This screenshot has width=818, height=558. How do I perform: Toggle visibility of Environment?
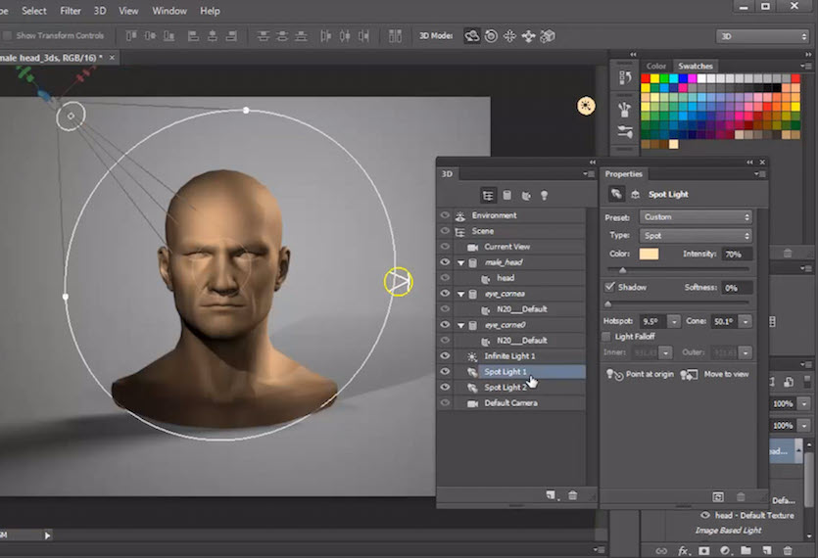(x=445, y=214)
